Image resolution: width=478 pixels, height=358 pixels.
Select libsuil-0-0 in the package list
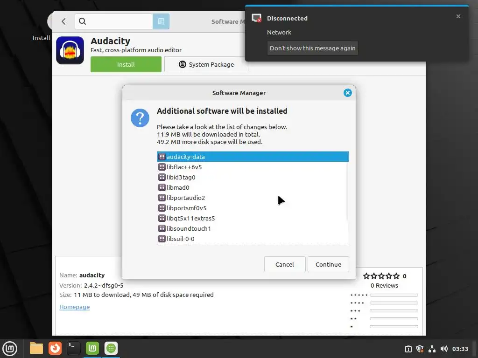pyautogui.click(x=253, y=239)
